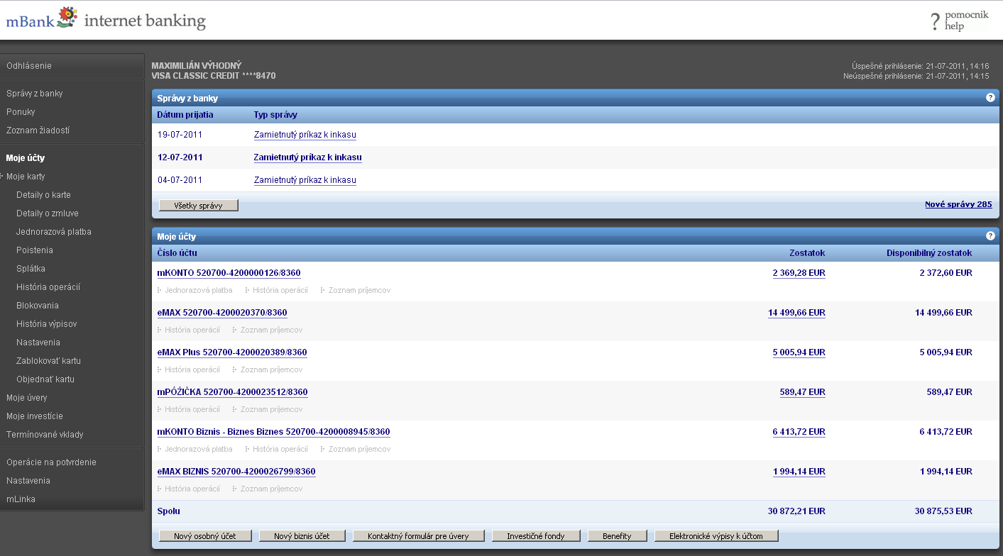Click Zoznam príjemcov under mKONTO 4200000126
Image resolution: width=1003 pixels, height=556 pixels.
(359, 290)
